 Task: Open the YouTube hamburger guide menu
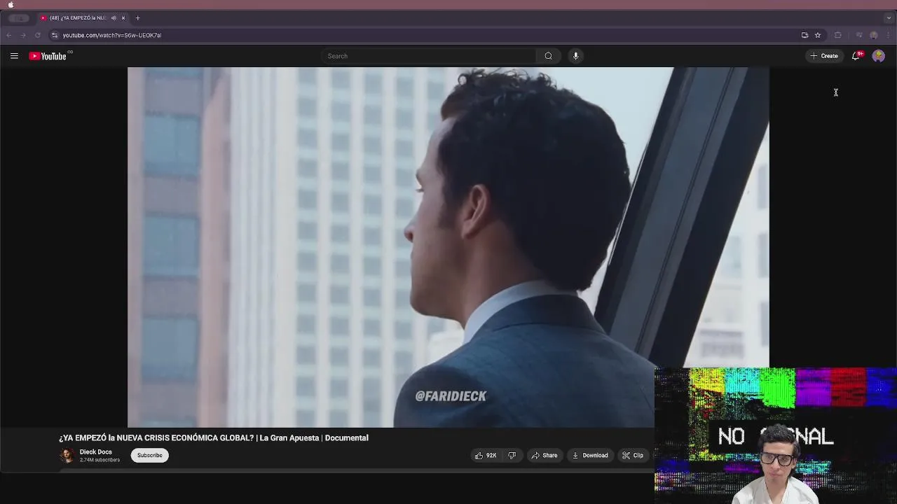tap(14, 56)
